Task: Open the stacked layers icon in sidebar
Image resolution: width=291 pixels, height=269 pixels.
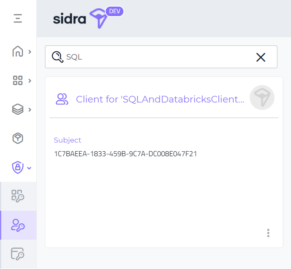Action: click(18, 110)
